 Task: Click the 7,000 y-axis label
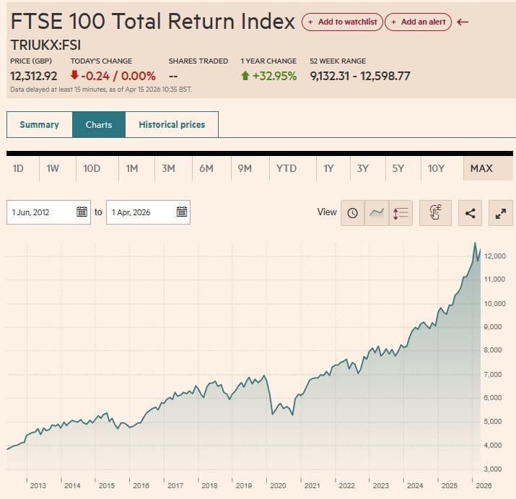tap(493, 375)
